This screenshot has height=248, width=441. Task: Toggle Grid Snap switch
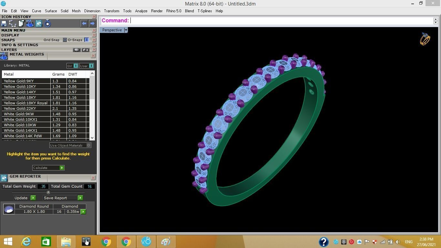point(65,40)
